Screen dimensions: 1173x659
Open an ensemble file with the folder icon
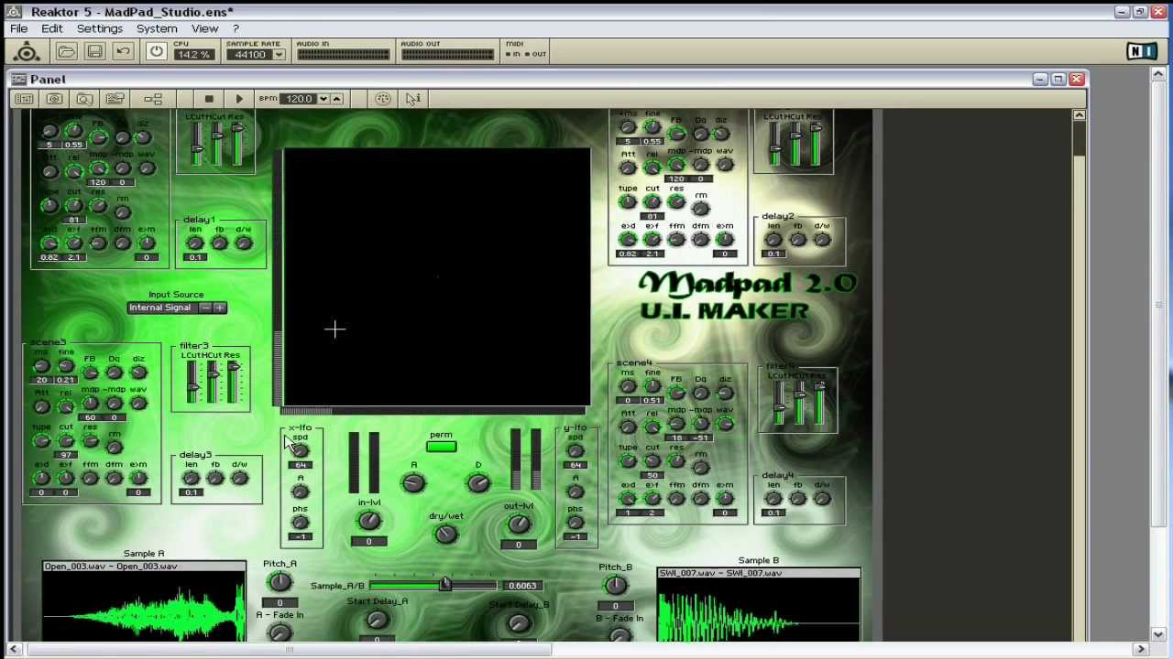coord(67,52)
